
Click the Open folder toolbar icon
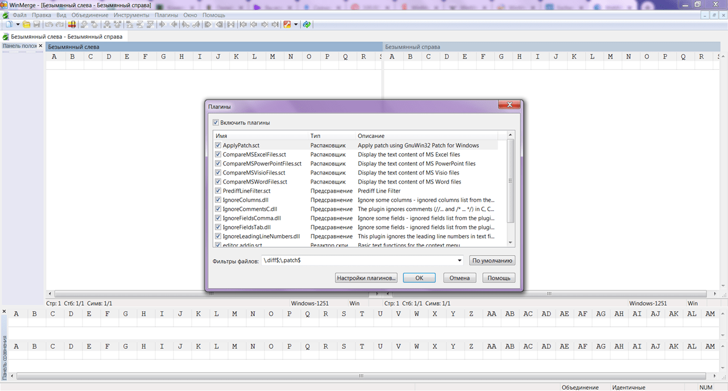(x=26, y=24)
